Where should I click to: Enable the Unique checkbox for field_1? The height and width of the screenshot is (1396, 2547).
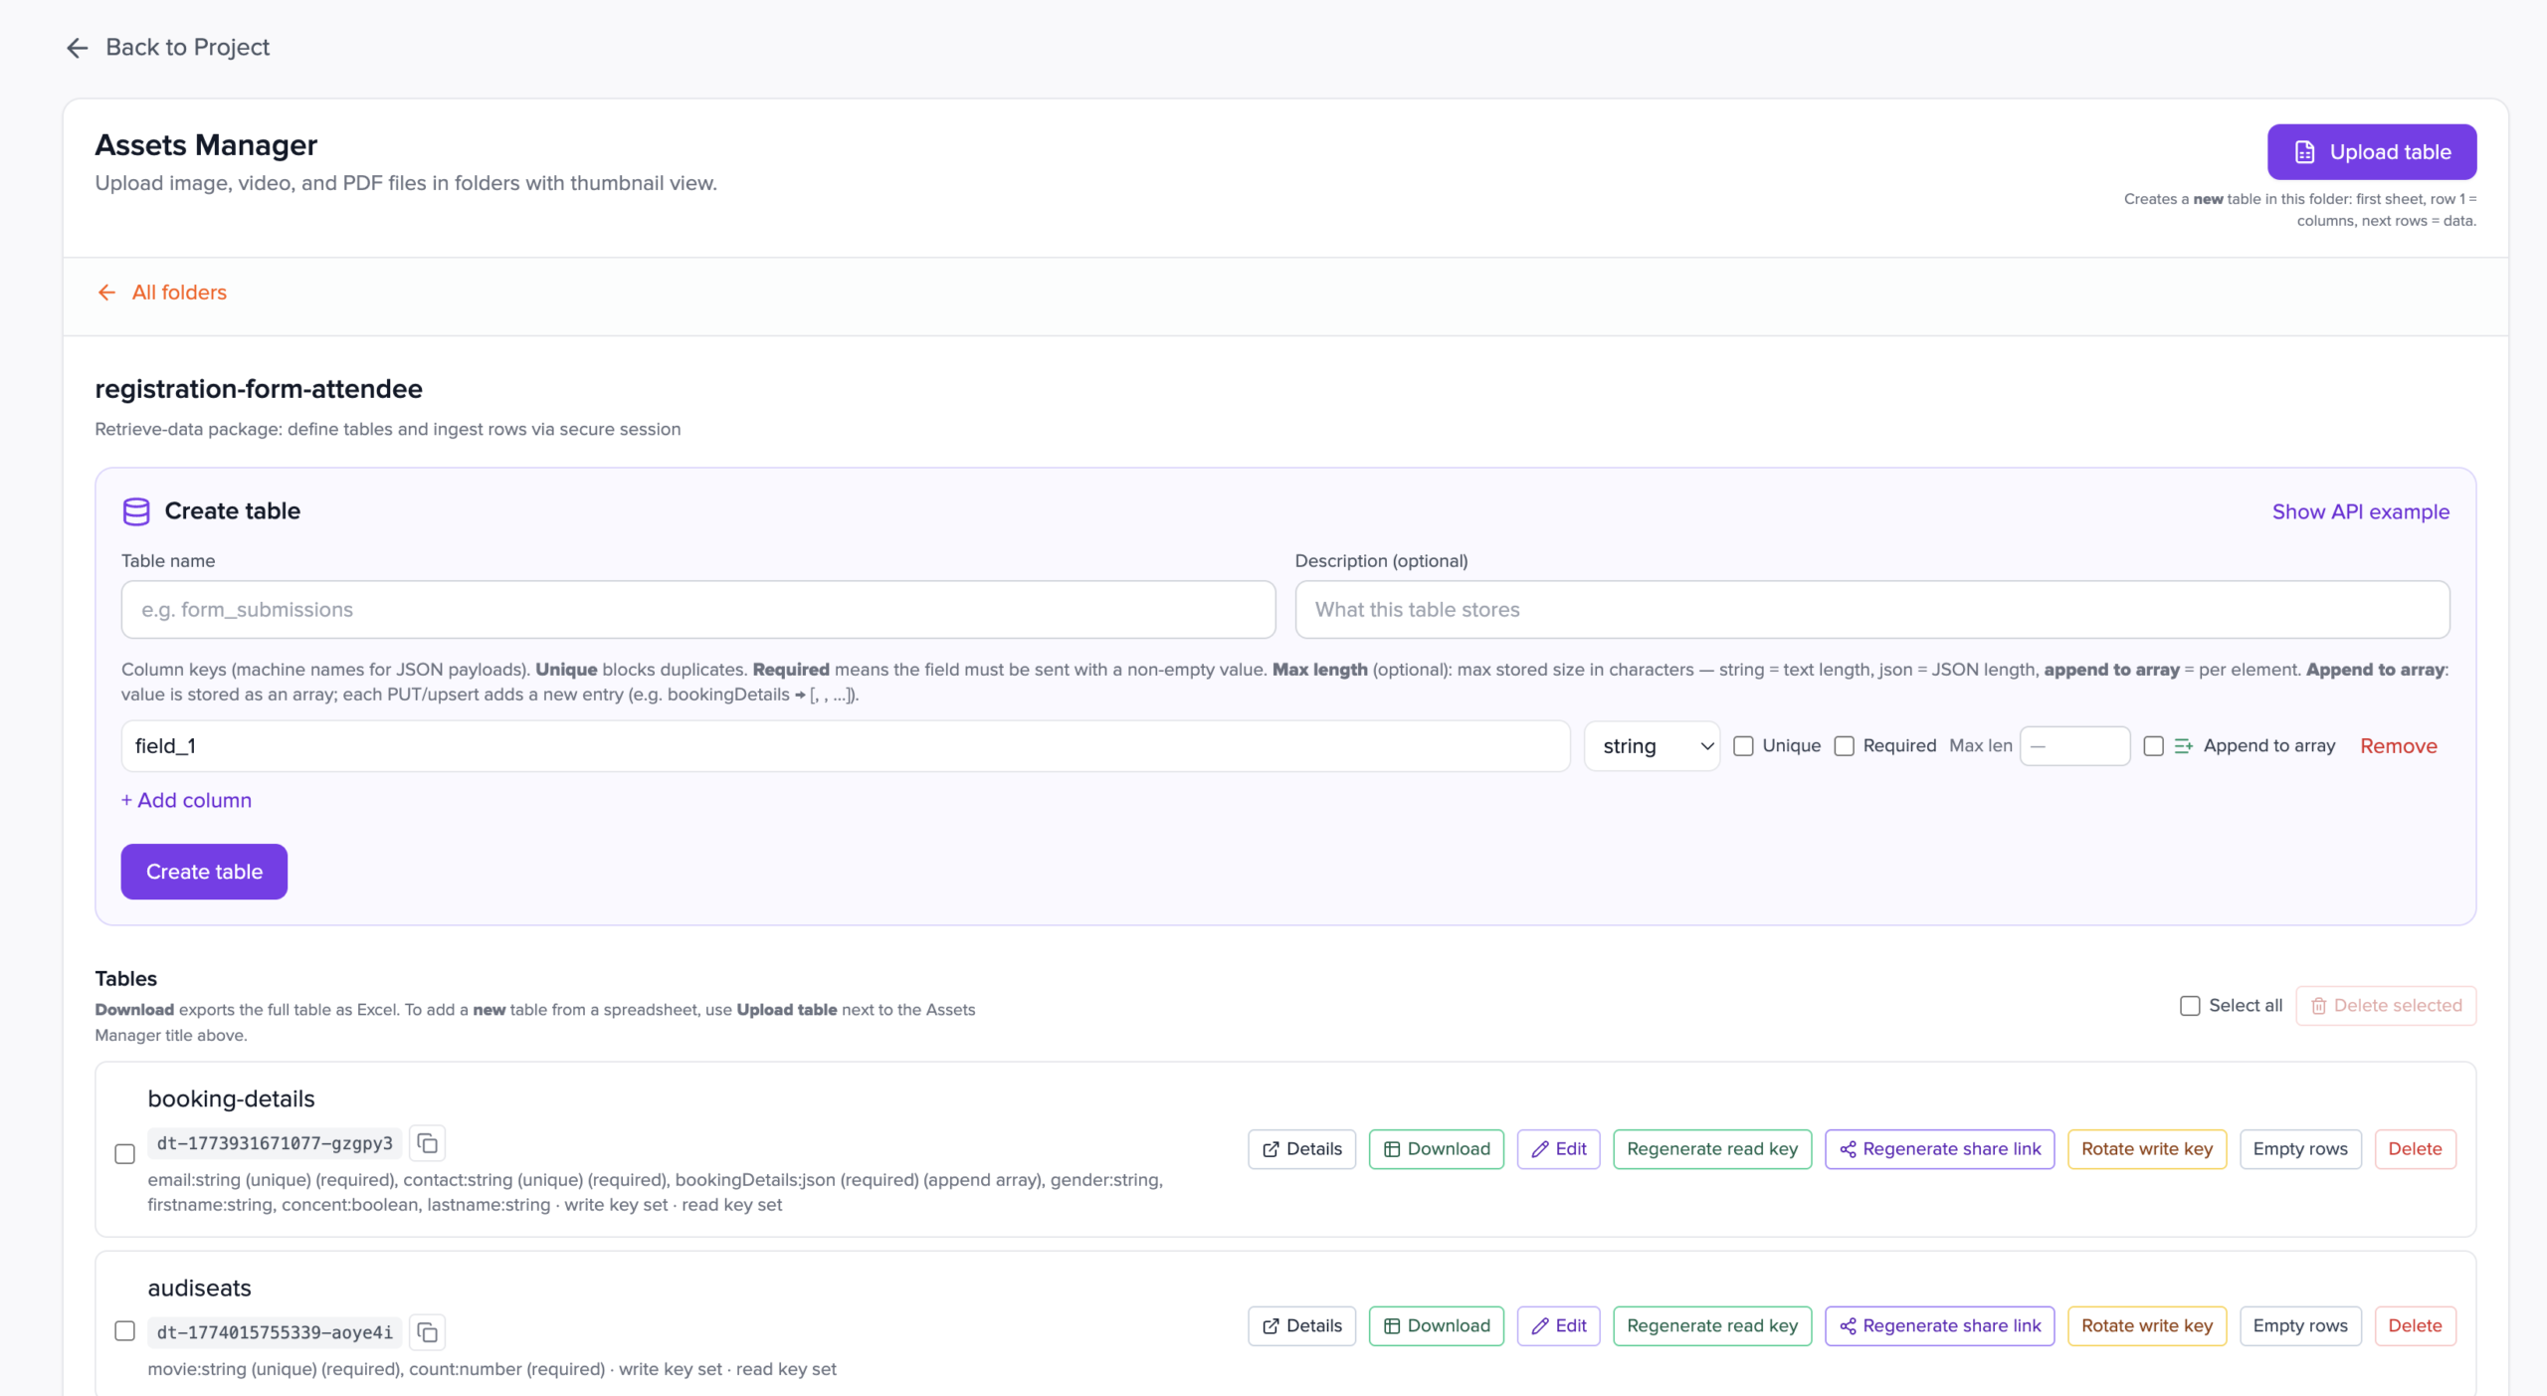(1743, 746)
